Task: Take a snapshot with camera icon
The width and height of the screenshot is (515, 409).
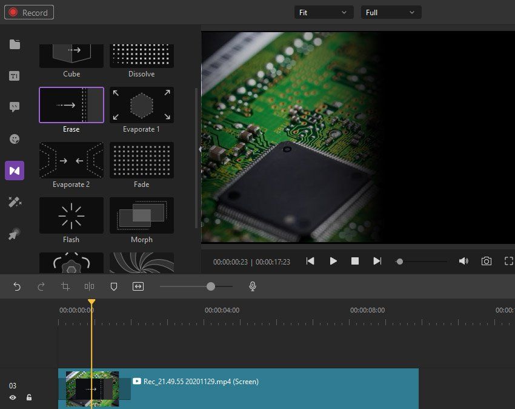Action: [487, 262]
